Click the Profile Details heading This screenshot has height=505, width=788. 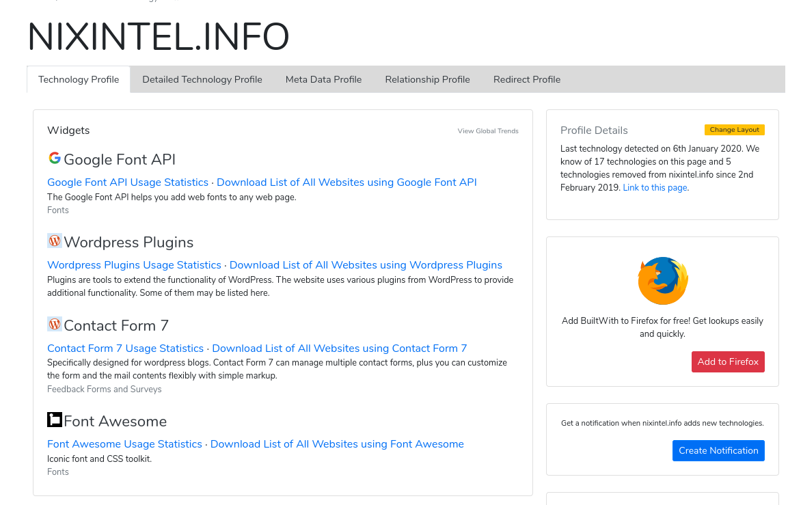[594, 131]
